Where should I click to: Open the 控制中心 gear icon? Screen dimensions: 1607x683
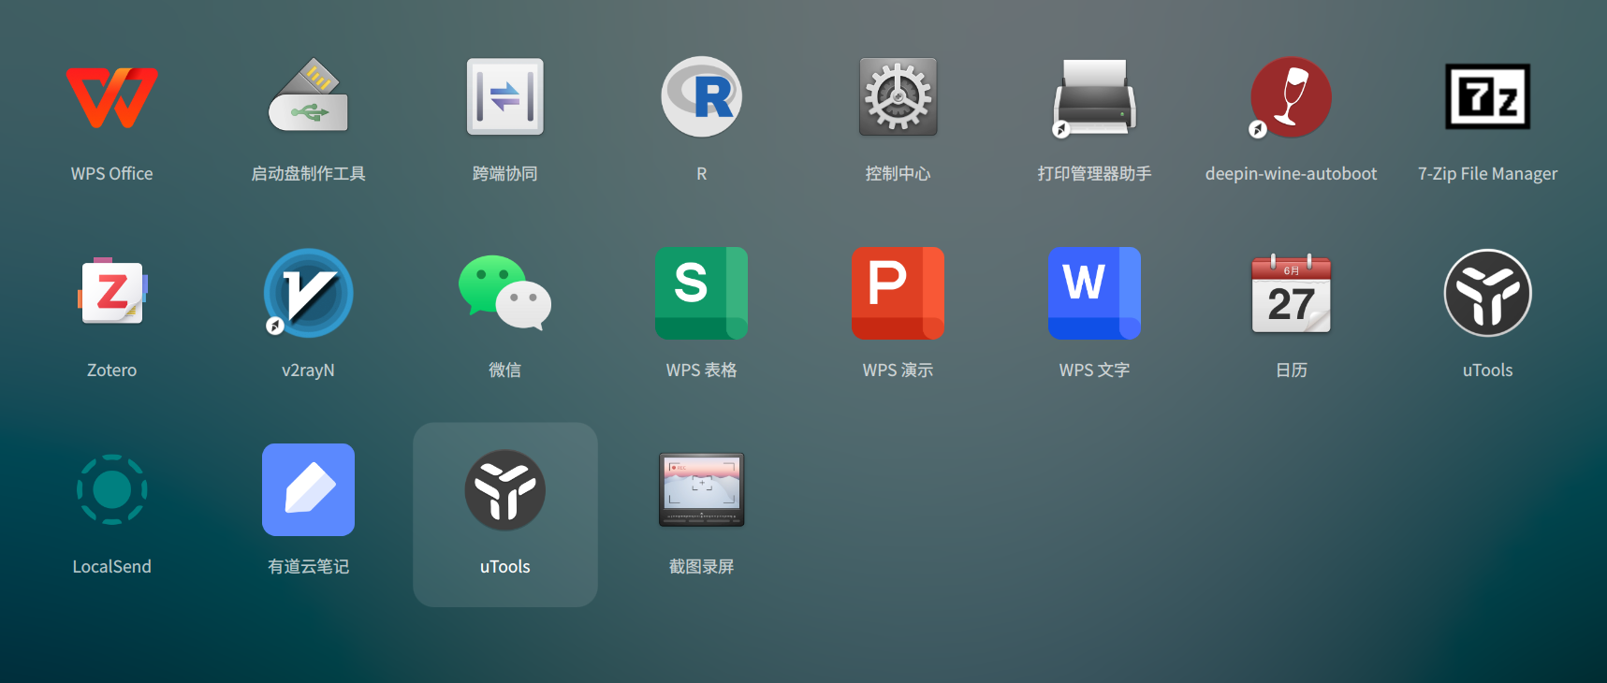898,96
